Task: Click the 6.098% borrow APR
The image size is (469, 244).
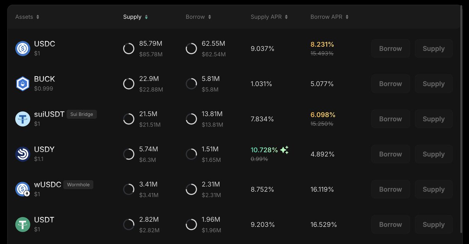Action: coord(323,115)
